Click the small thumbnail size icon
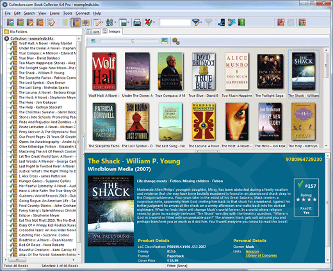 [93, 41]
